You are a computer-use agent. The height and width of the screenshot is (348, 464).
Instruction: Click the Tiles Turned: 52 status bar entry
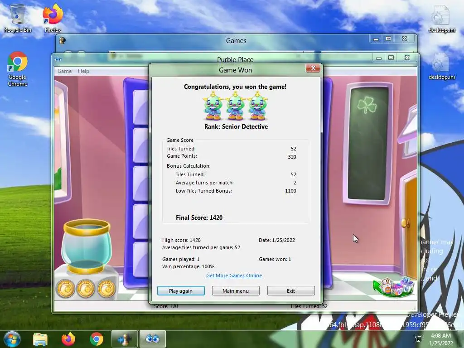tap(309, 306)
